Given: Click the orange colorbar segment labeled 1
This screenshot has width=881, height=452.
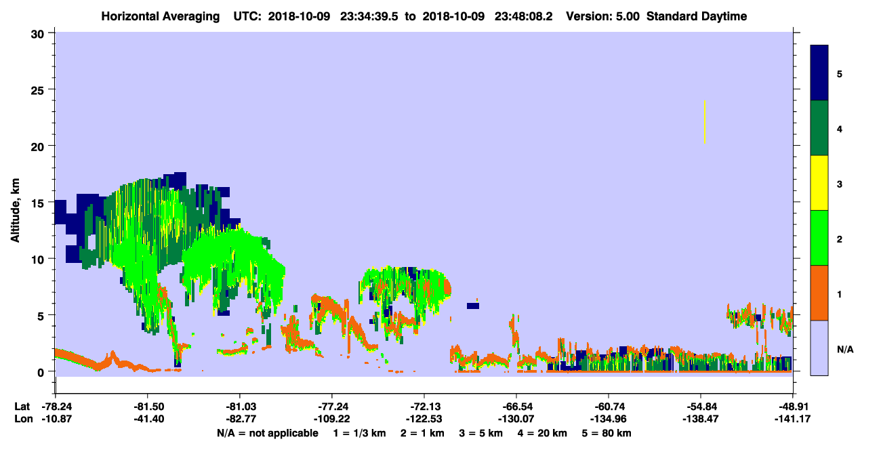Looking at the screenshot, I should 819,293.
